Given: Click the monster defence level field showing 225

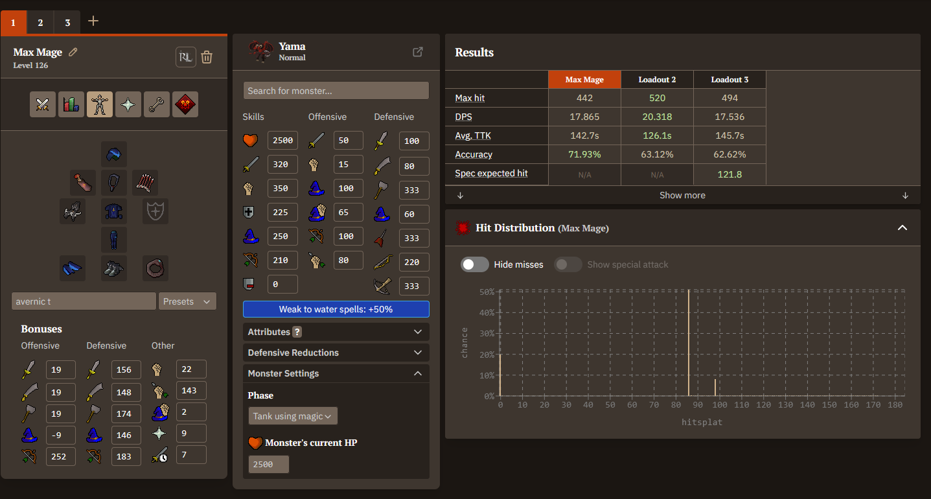Looking at the screenshot, I should click(x=282, y=213).
